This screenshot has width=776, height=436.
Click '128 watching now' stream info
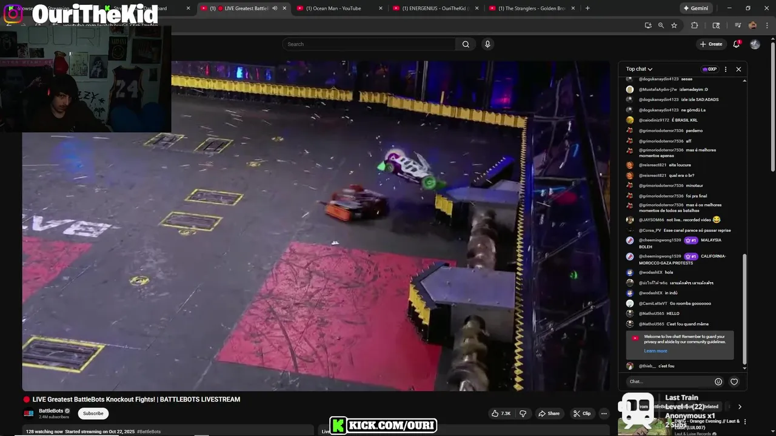pyautogui.click(x=44, y=432)
